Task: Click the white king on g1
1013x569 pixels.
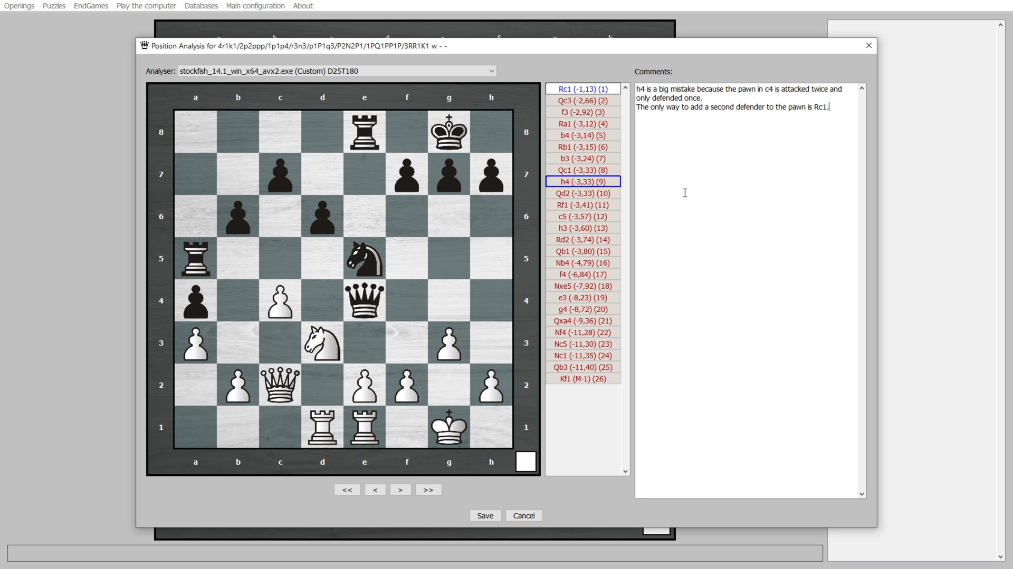Action: click(x=449, y=427)
